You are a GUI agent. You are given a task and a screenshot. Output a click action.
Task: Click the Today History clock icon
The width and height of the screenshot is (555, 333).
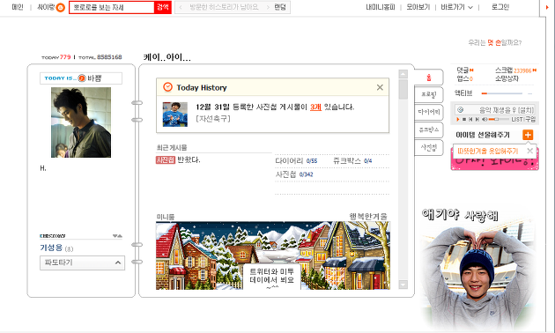[167, 87]
